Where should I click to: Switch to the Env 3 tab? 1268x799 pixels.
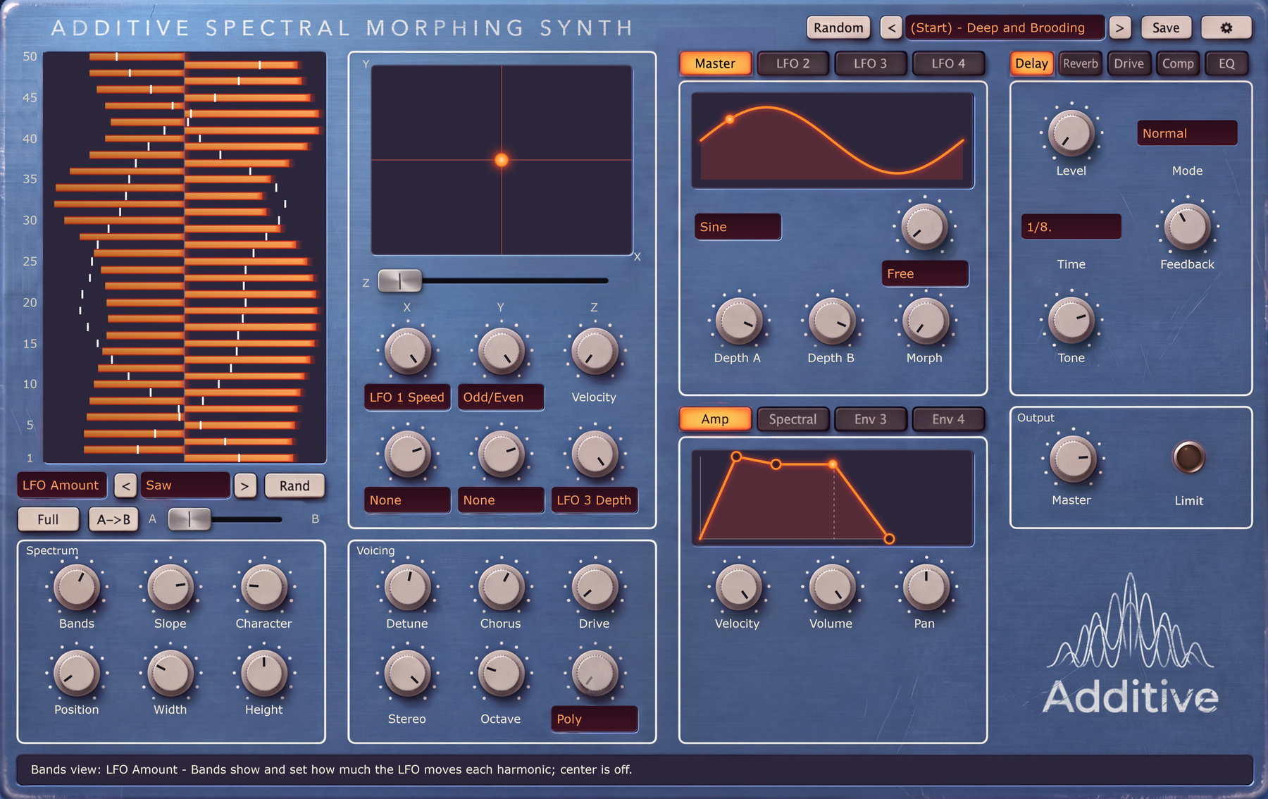[x=870, y=419]
